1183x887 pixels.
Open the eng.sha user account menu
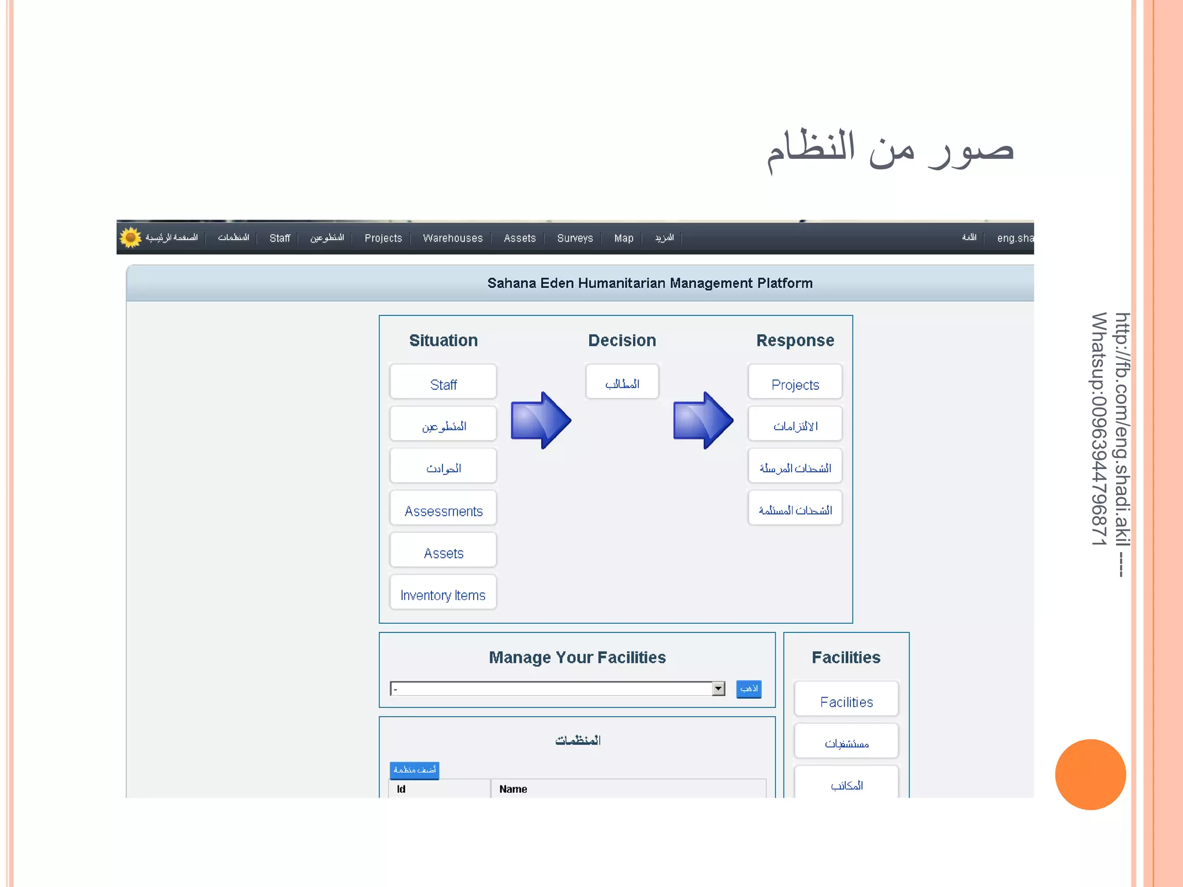[x=1015, y=238]
